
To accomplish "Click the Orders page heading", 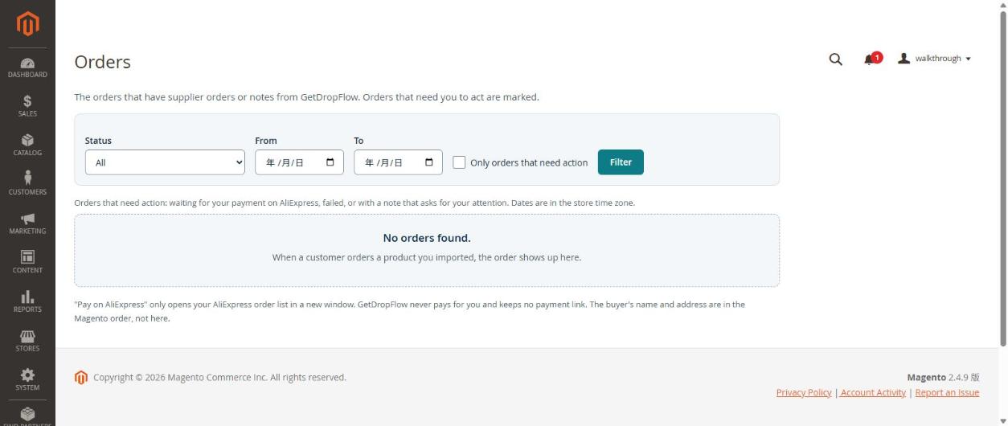I will (x=102, y=62).
